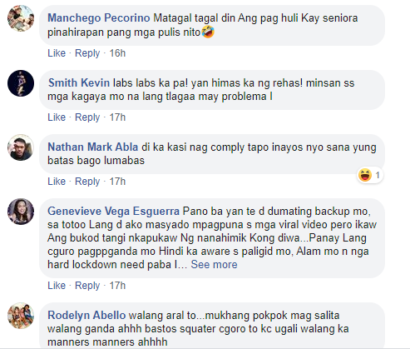Like Nathan Mark Abla's comment
The height and width of the screenshot is (349, 410).
57,182
